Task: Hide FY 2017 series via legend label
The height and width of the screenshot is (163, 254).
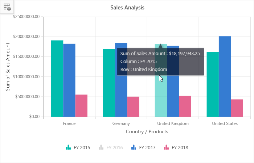Action: [147, 148]
